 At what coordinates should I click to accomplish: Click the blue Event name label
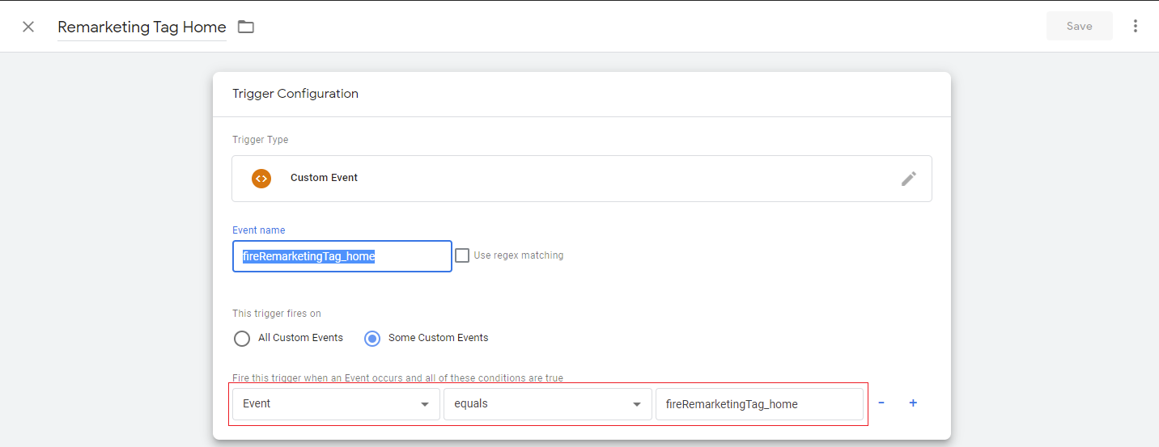click(x=258, y=230)
